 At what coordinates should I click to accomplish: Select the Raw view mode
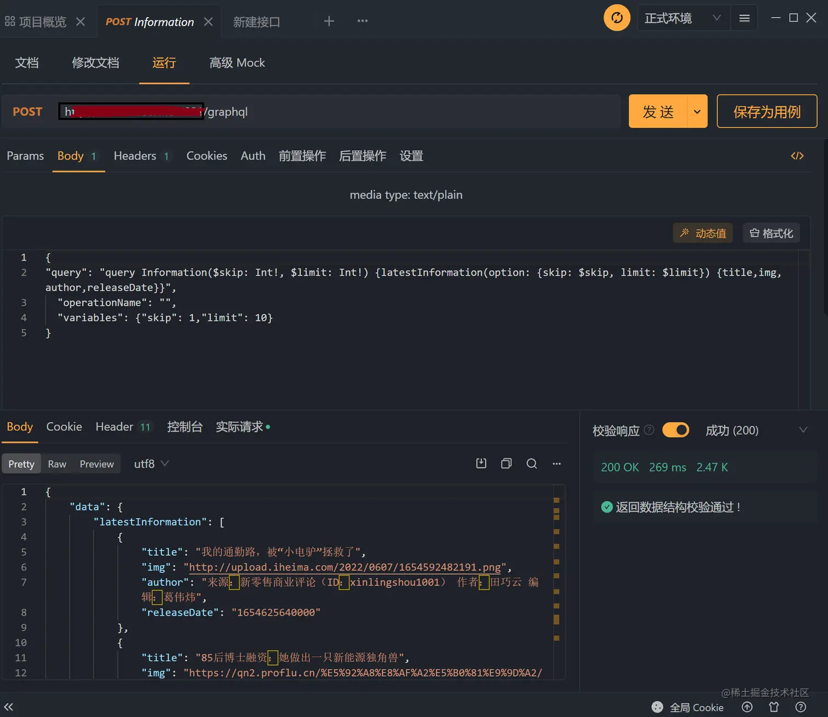click(57, 464)
